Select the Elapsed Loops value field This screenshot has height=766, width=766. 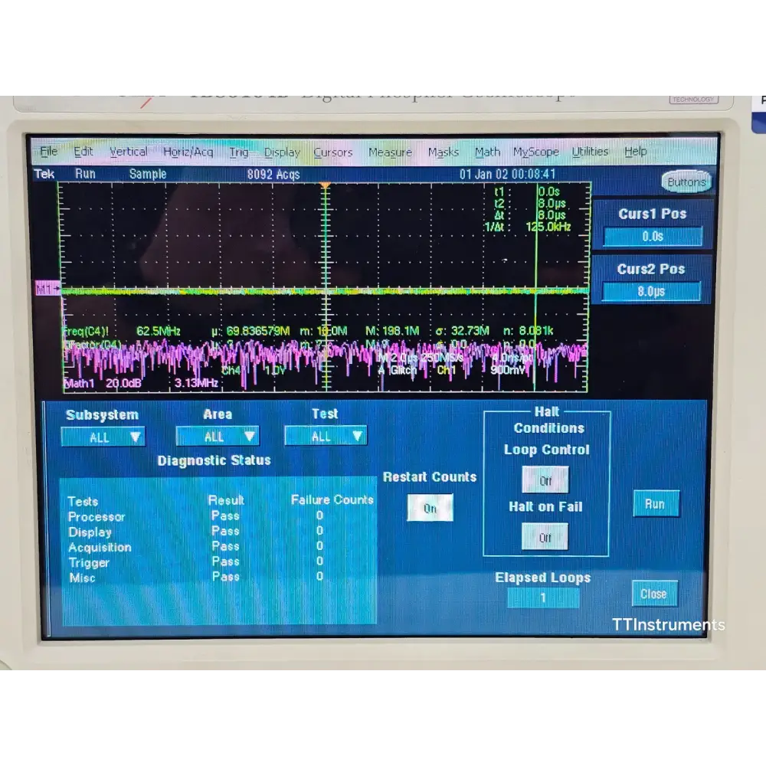click(x=543, y=598)
